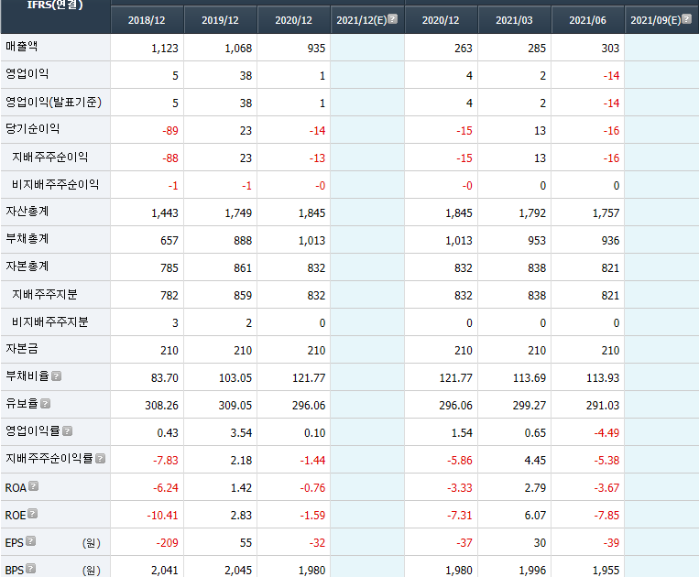Viewport: 699px width, 577px height.
Task: Open help icon next to 지배주주순이익률
Action: pos(100,459)
